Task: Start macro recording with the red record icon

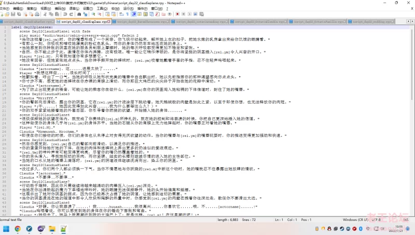Action: [177, 15]
